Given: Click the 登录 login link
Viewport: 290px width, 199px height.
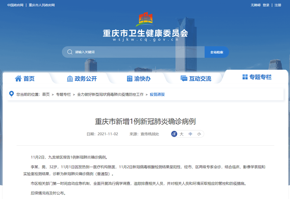Looking at the screenshot, I should pyautogui.click(x=266, y=5).
